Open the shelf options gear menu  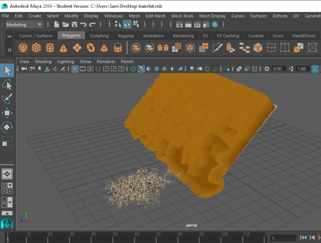coord(10,50)
